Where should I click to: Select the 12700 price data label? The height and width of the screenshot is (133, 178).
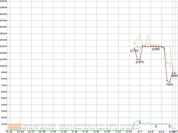[x=134, y=51]
